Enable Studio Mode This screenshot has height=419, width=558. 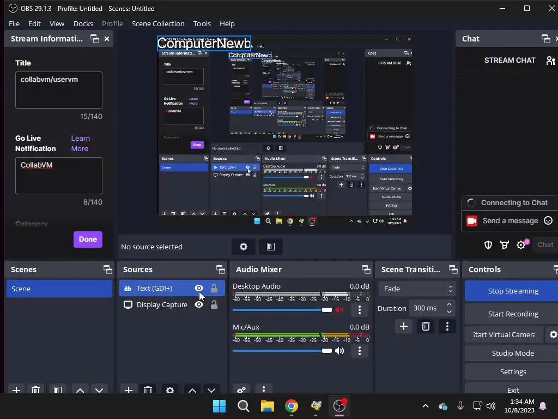[513, 353]
